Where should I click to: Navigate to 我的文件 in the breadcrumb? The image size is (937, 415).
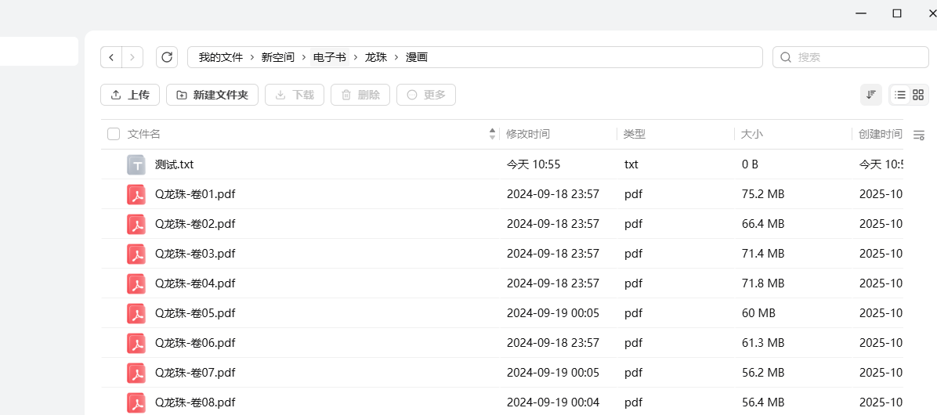pyautogui.click(x=220, y=57)
